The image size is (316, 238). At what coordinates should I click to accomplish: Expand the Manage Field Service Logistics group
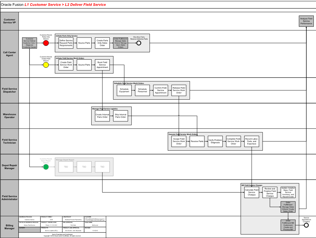(x=106, y=109)
